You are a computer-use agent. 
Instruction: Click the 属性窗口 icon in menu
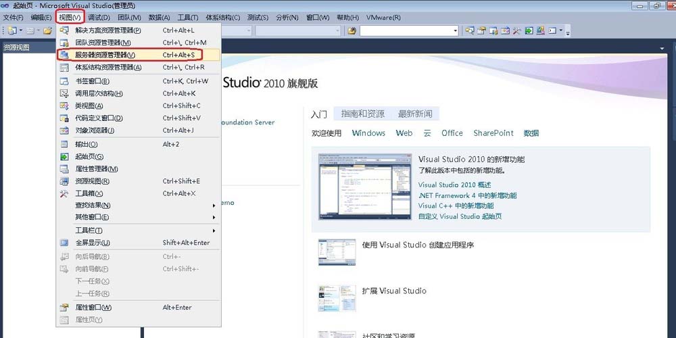(x=64, y=308)
